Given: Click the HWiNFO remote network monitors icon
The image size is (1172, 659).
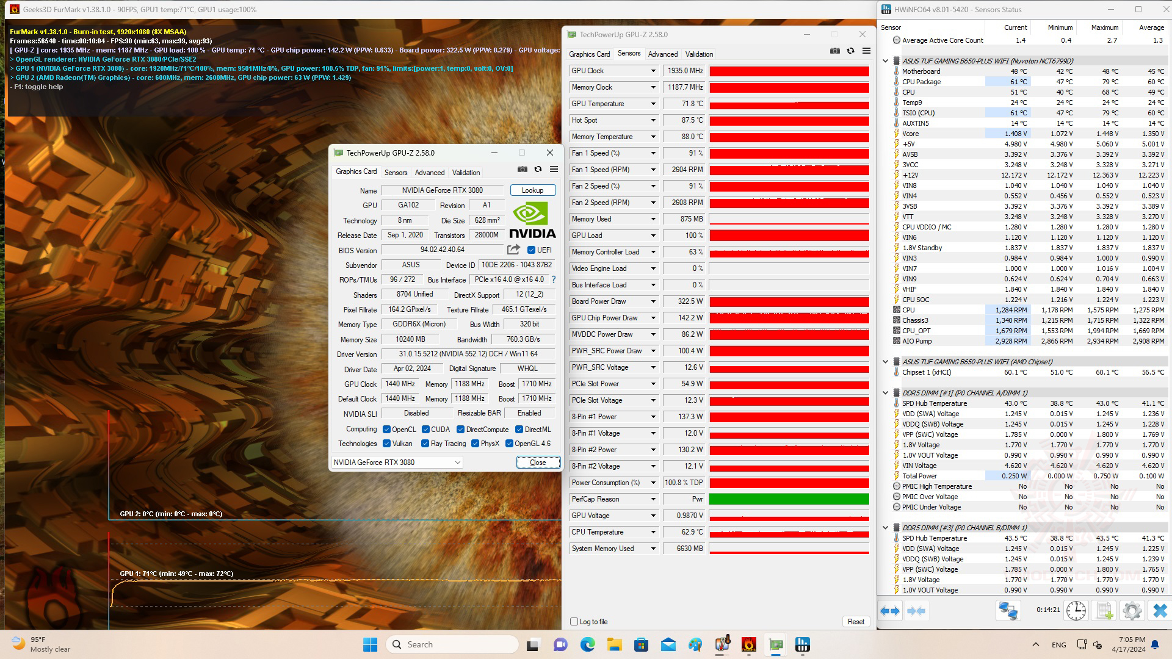Looking at the screenshot, I should point(1008,610).
